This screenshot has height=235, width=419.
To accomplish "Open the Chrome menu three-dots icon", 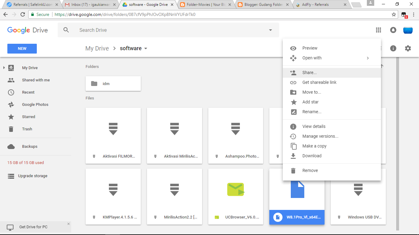I will tap(413, 14).
